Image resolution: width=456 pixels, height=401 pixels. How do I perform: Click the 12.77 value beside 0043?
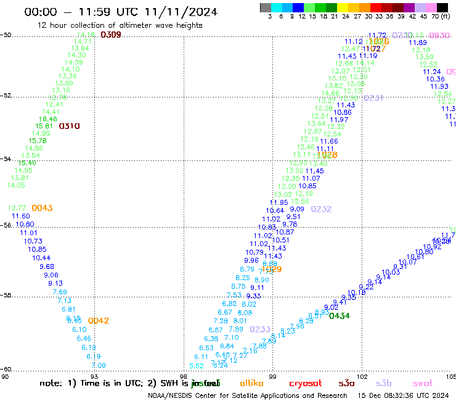(17, 208)
